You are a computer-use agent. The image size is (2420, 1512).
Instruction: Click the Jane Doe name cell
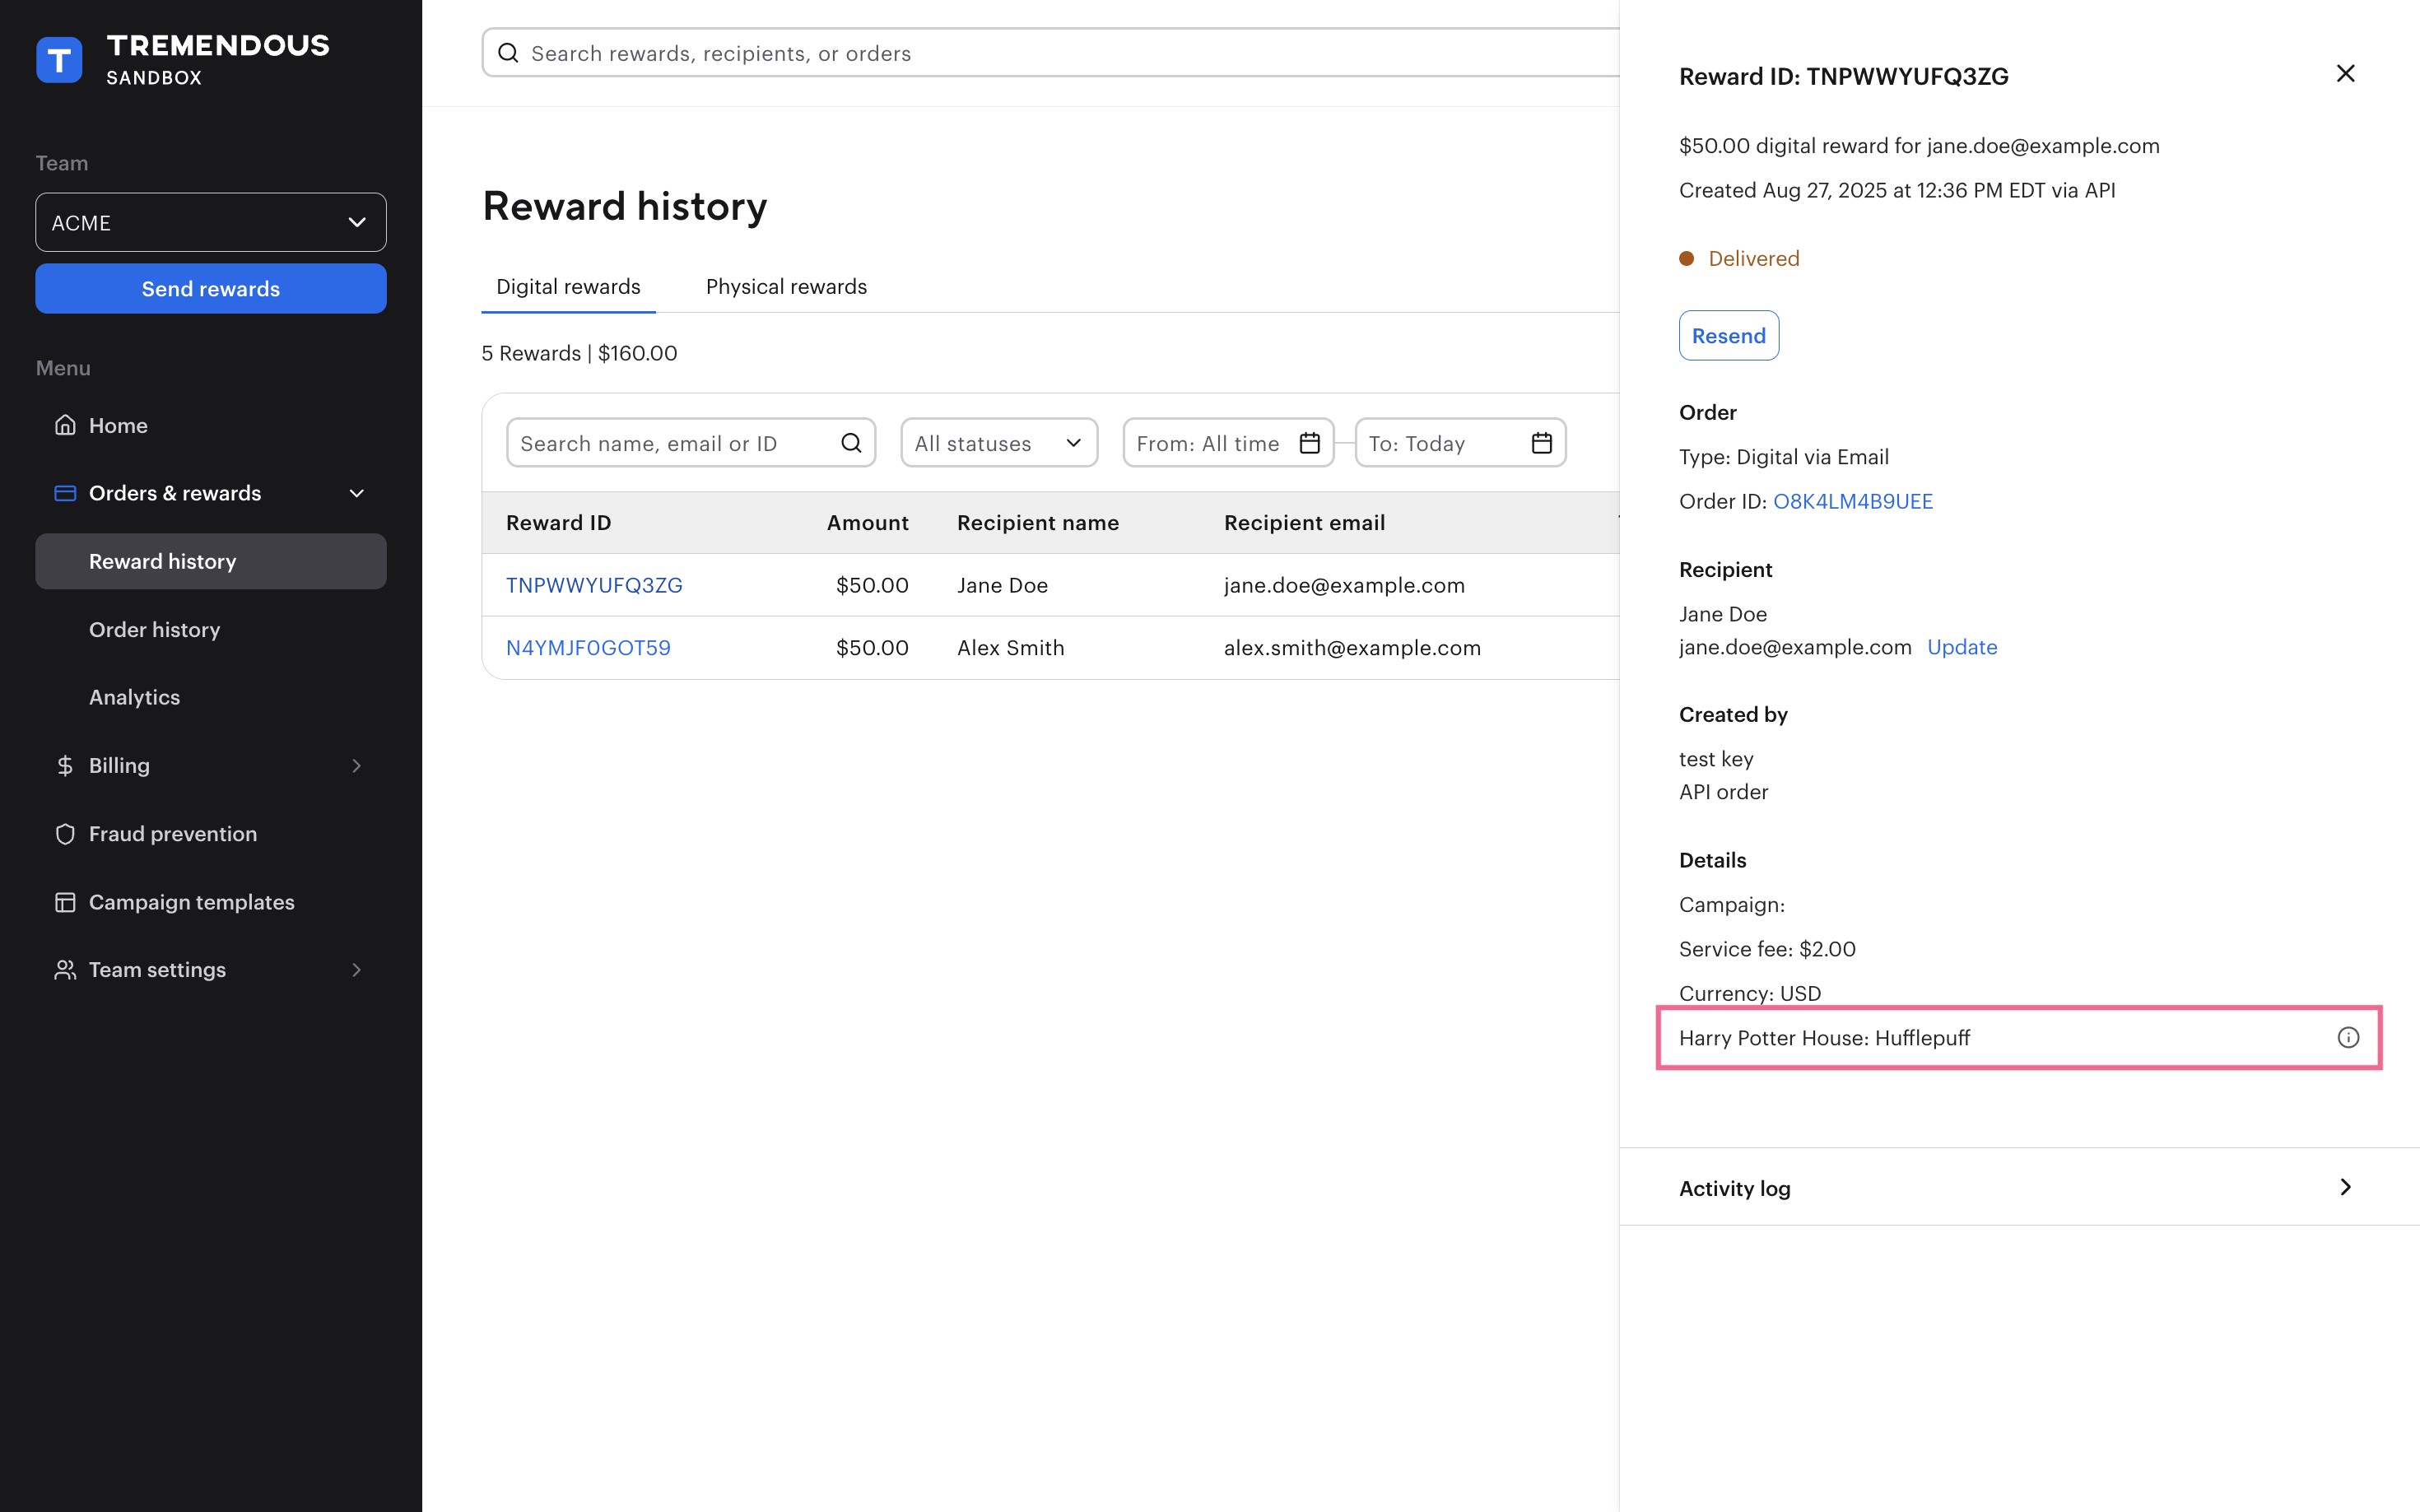1002,585
